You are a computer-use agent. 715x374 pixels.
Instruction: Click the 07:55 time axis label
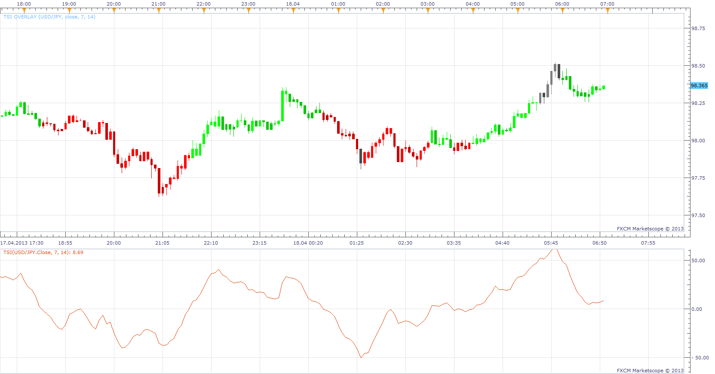point(648,243)
